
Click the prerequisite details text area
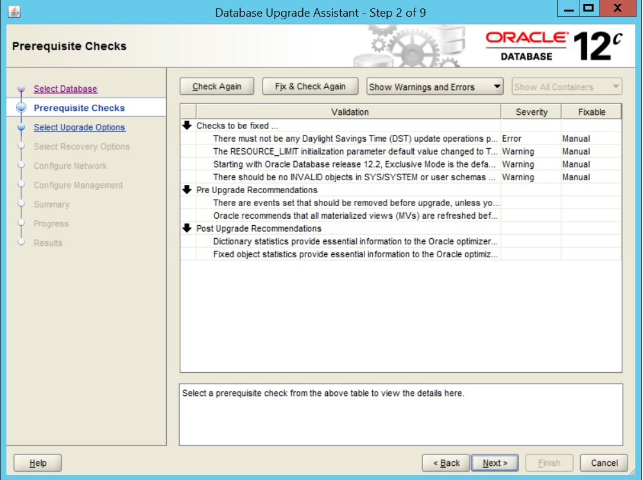pyautogui.click(x=401, y=415)
